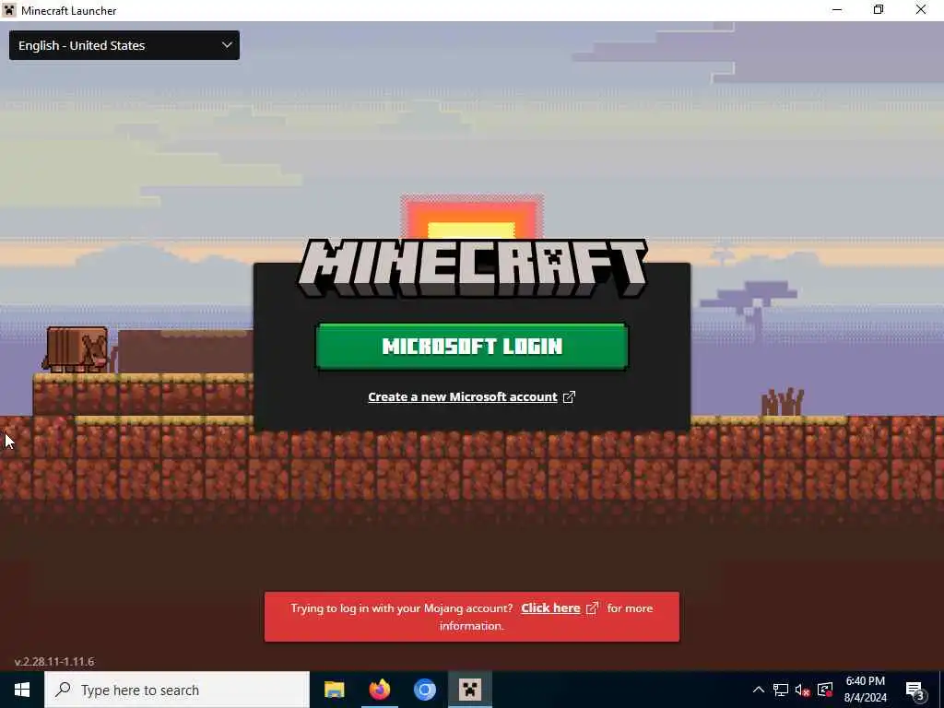This screenshot has width=944, height=708.
Task: Open the English - United States language dropdown
Action: pyautogui.click(x=124, y=45)
